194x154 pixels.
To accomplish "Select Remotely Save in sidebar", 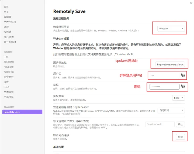I will (x=22, y=112).
